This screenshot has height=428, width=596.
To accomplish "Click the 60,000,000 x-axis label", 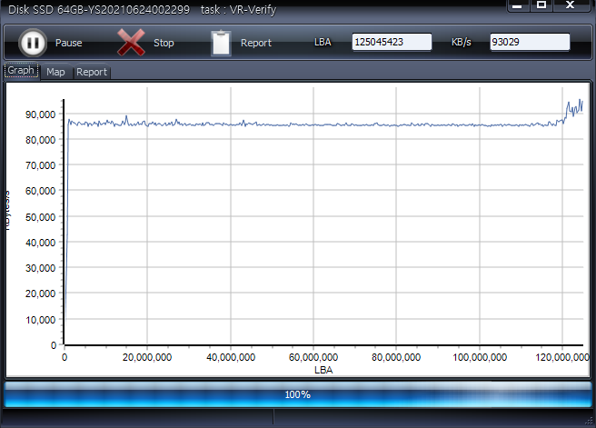I will (x=314, y=358).
